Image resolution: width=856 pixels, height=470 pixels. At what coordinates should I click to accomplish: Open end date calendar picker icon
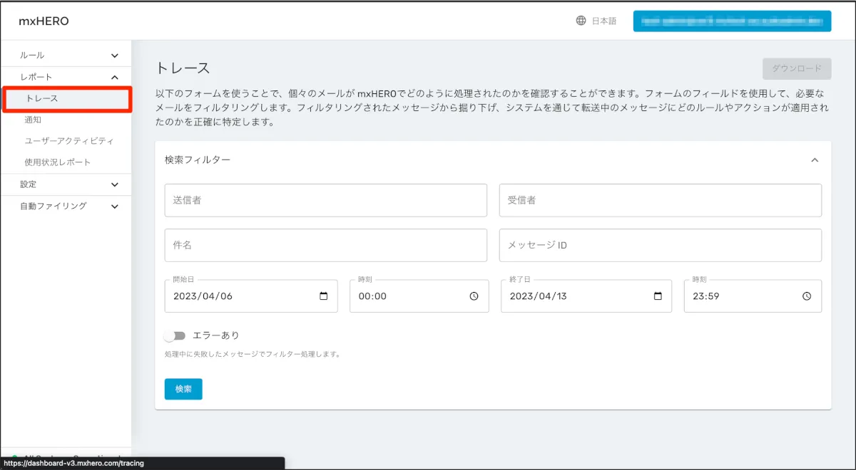[658, 296]
